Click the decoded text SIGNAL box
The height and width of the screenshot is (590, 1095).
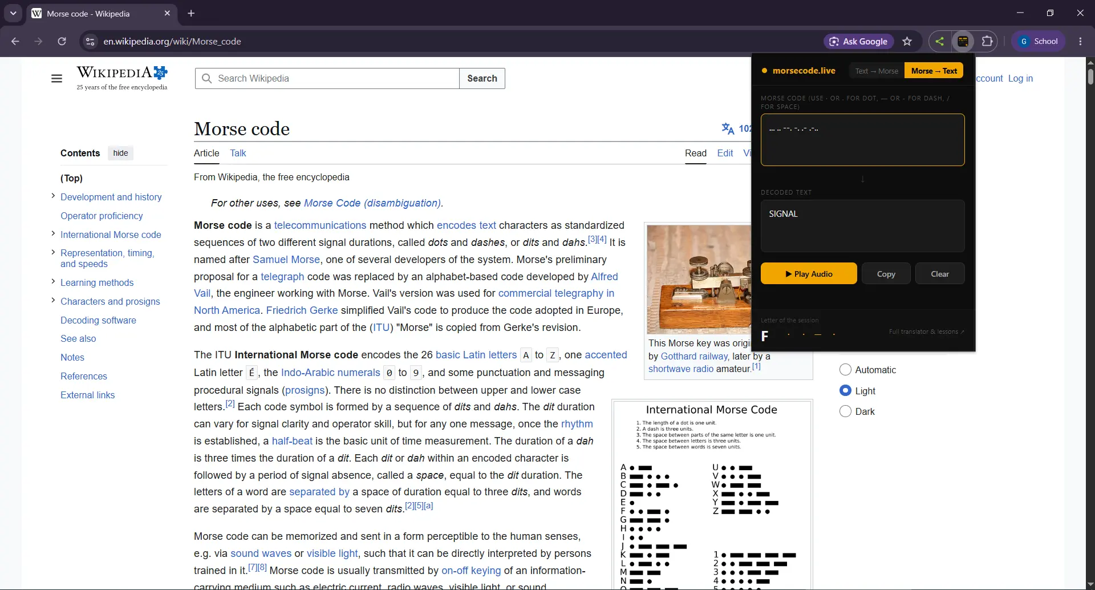point(862,226)
